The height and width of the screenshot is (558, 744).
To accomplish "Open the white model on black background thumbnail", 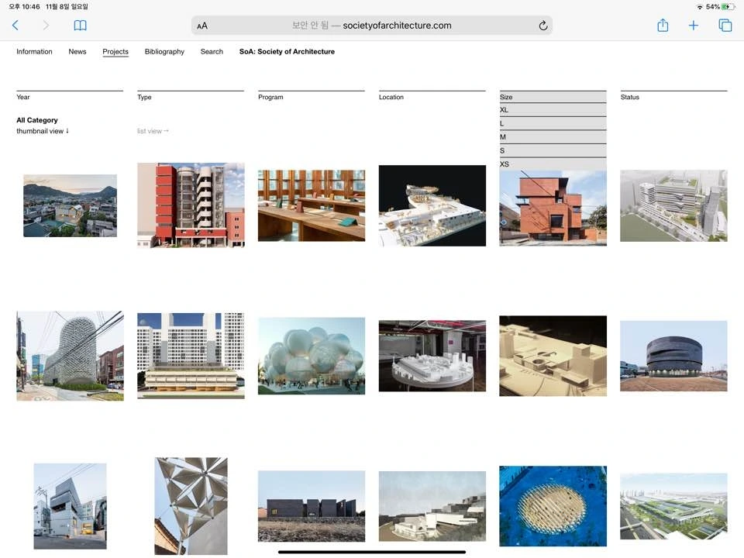I will (x=432, y=205).
